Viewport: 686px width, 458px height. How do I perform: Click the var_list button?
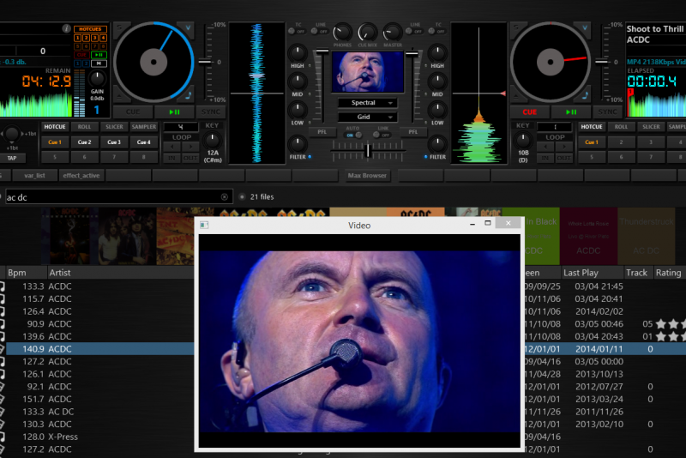[34, 176]
